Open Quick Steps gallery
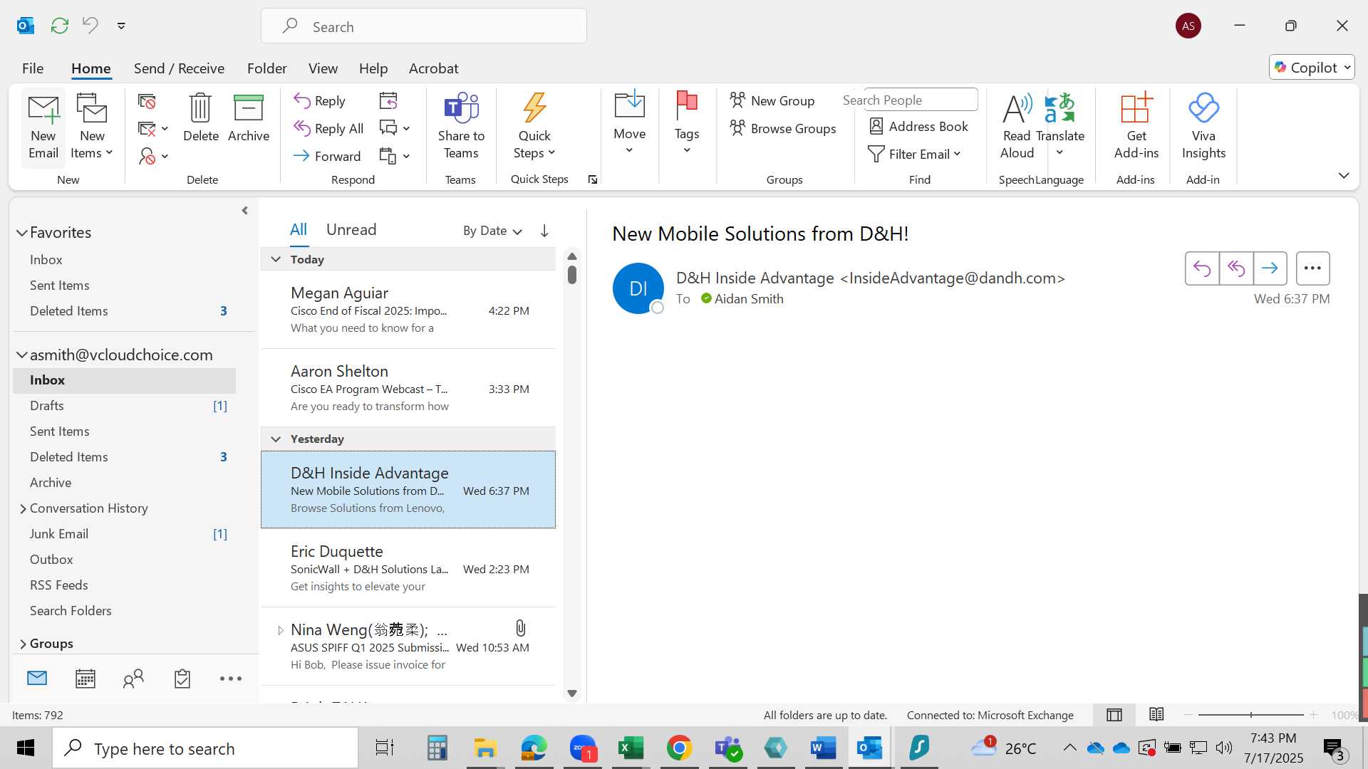The image size is (1368, 769). pos(534,127)
